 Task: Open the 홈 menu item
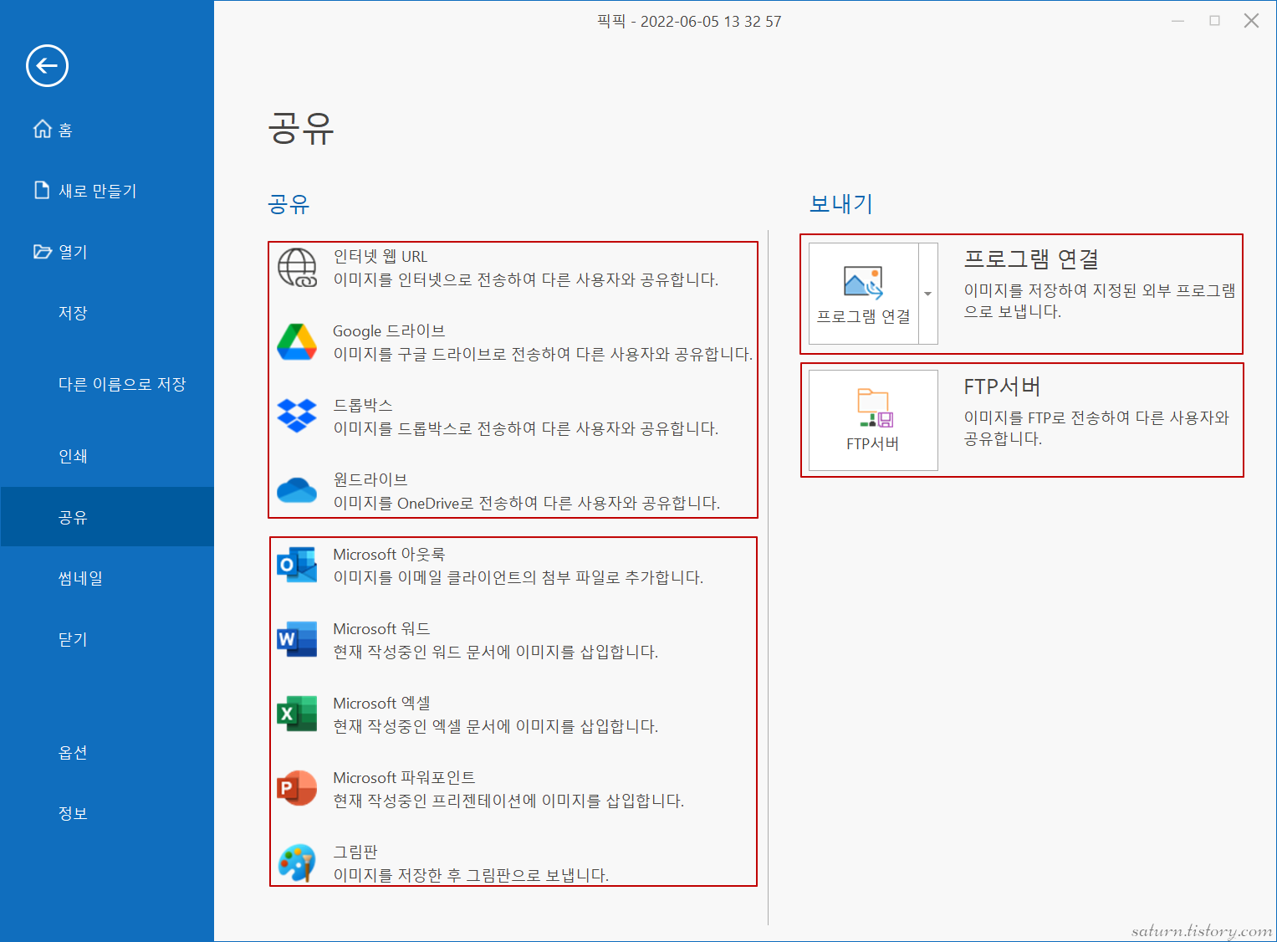coord(107,130)
